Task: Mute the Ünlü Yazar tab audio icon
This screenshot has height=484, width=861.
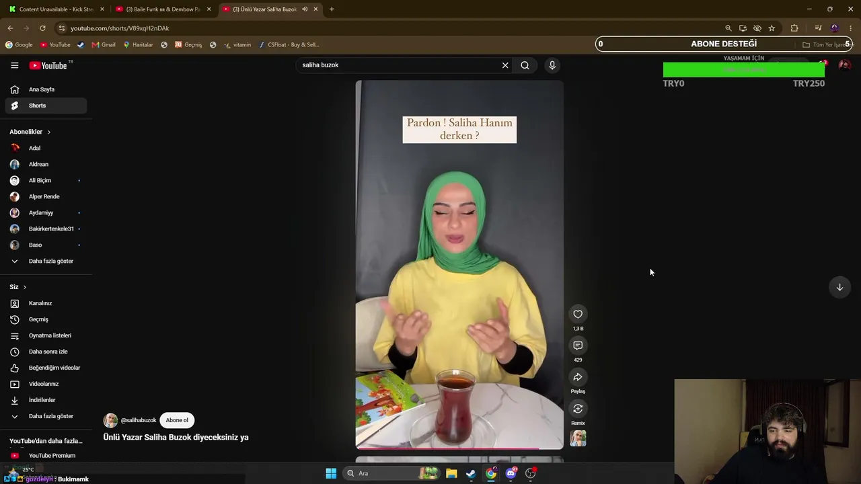Action: (x=305, y=9)
